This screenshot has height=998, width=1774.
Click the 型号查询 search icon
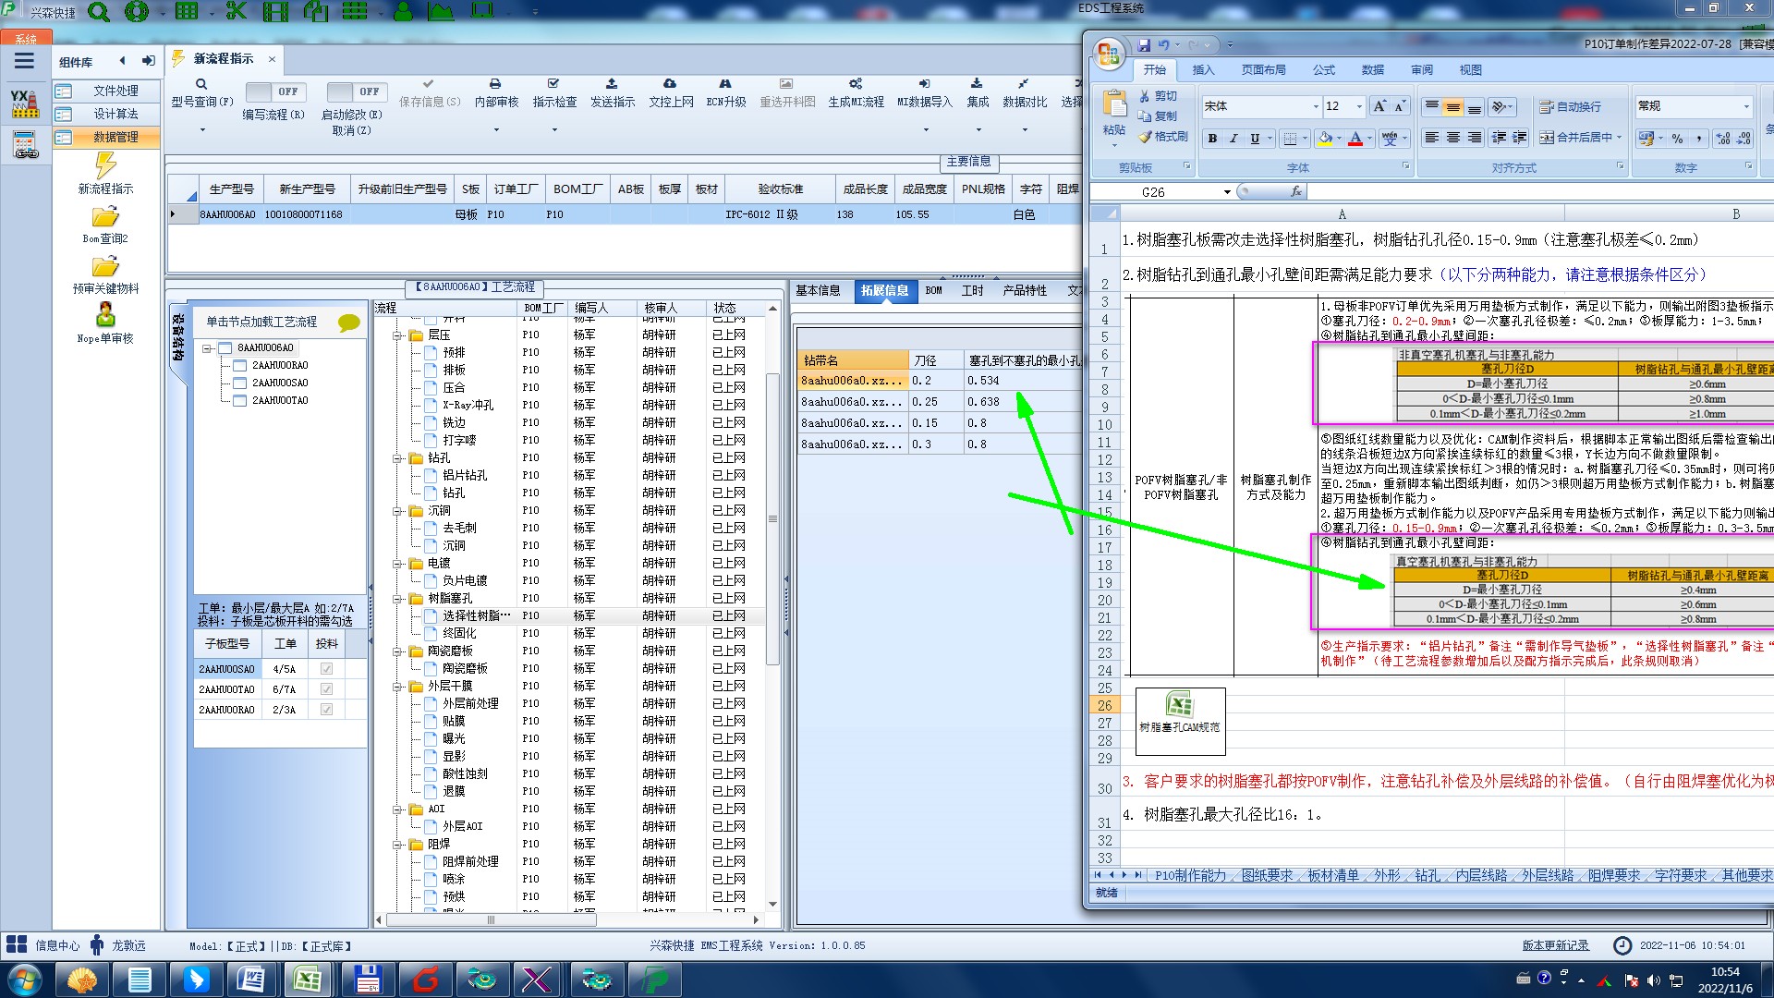coord(201,84)
